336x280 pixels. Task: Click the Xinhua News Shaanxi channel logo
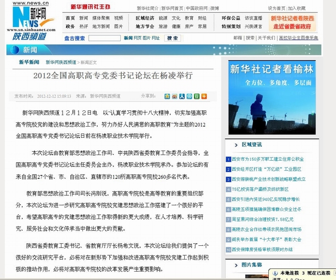click(29, 20)
